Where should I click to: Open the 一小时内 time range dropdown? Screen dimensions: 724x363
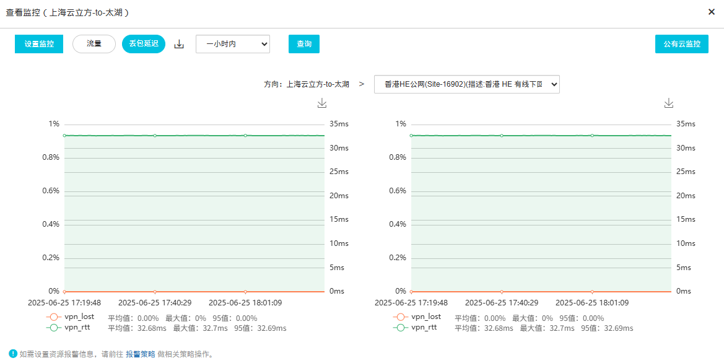click(233, 44)
